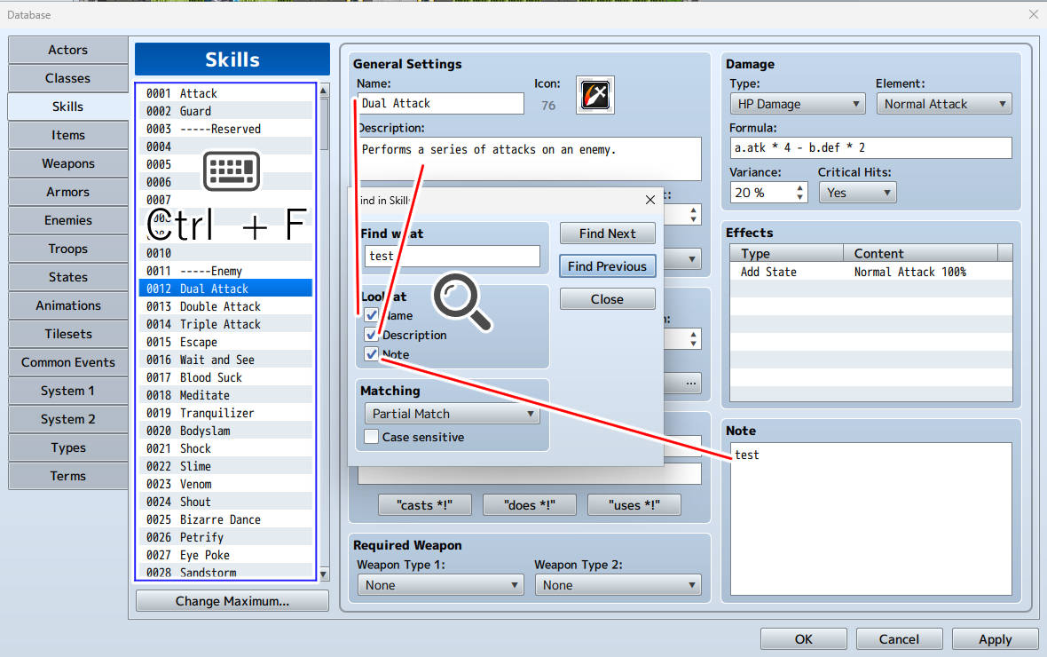Open the Element dropdown
The image size is (1047, 657).
click(944, 104)
